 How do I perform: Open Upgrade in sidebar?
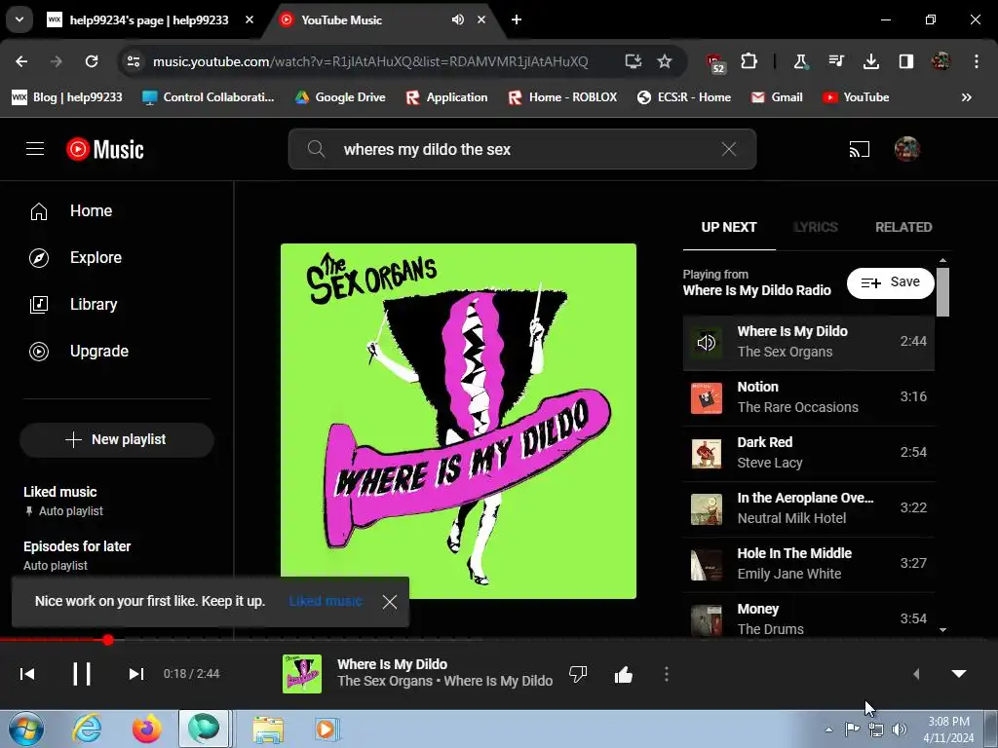79,351
